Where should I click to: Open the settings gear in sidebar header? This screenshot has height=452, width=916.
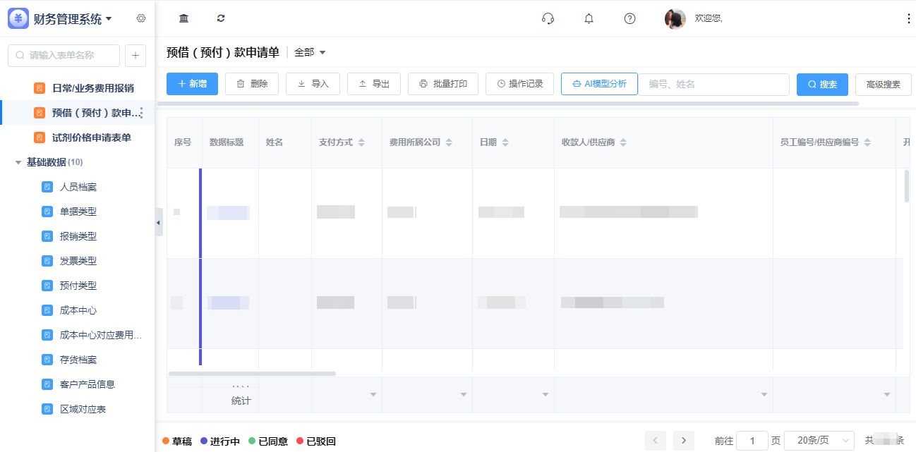(141, 18)
